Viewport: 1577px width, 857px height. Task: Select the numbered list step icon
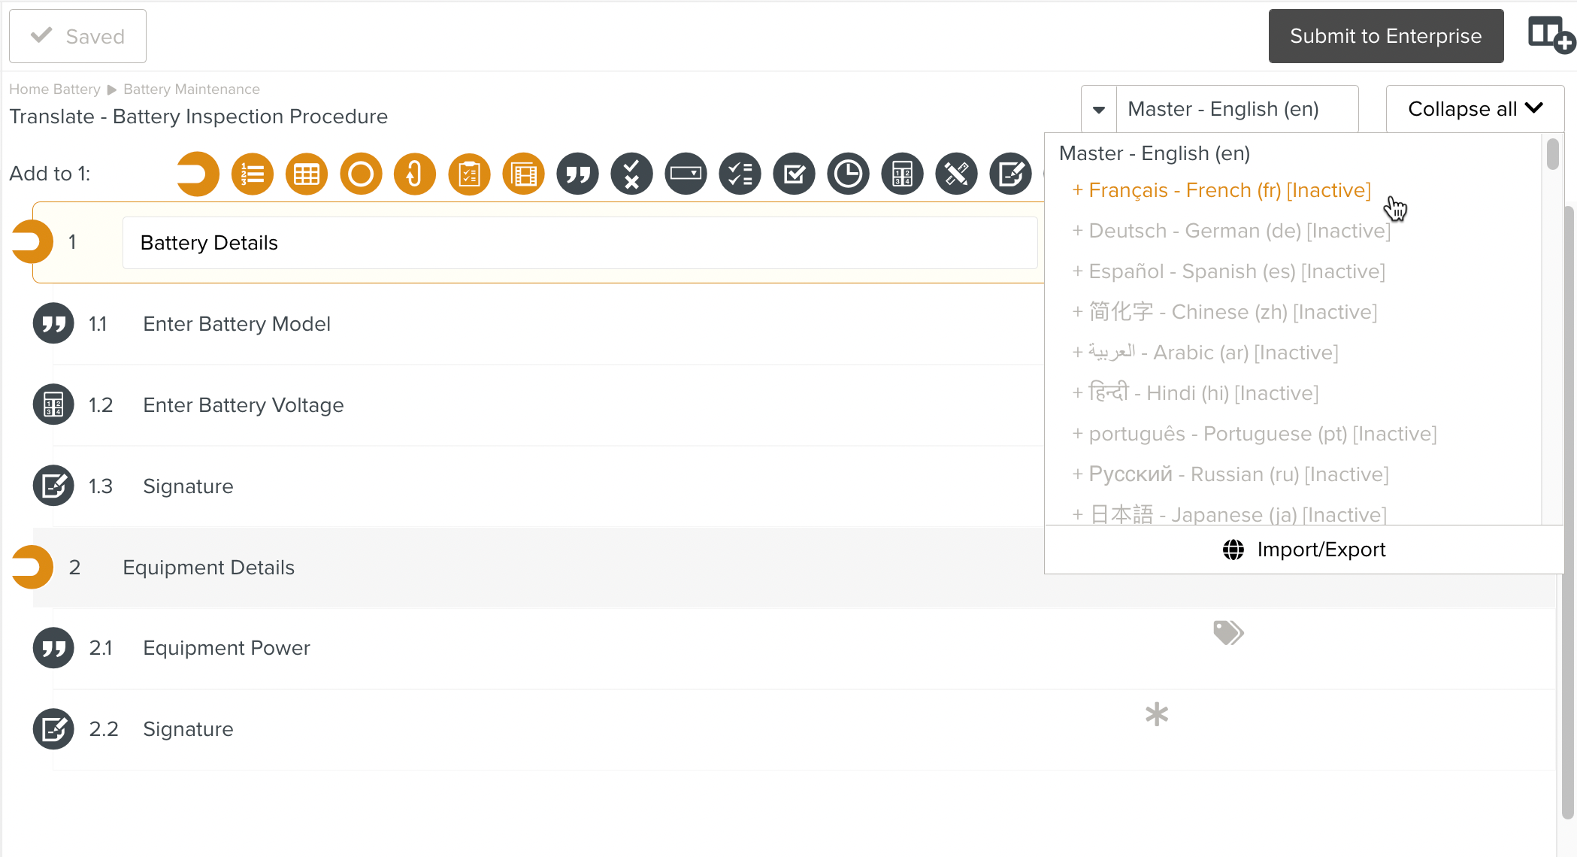tap(252, 174)
